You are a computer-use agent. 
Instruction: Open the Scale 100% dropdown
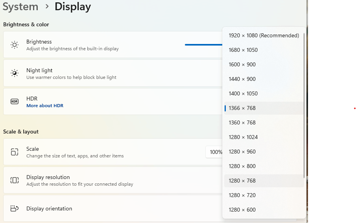click(x=214, y=152)
